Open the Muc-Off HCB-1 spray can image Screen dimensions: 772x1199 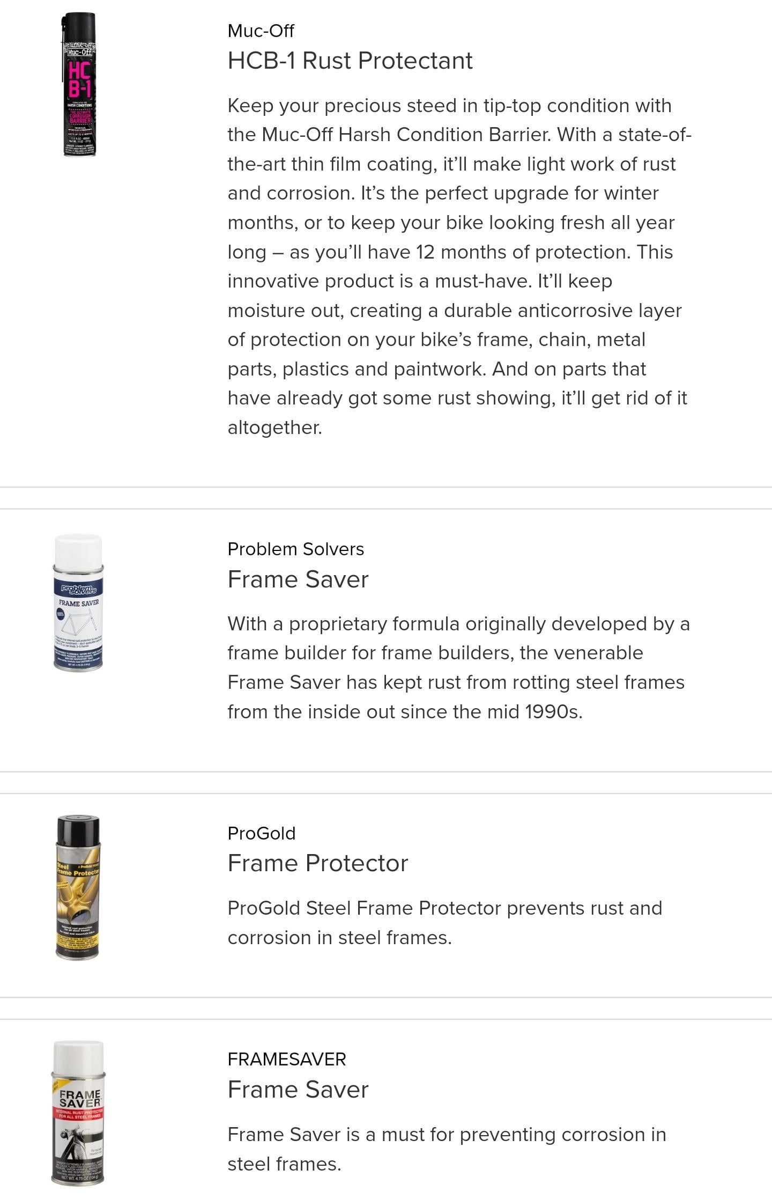point(78,84)
